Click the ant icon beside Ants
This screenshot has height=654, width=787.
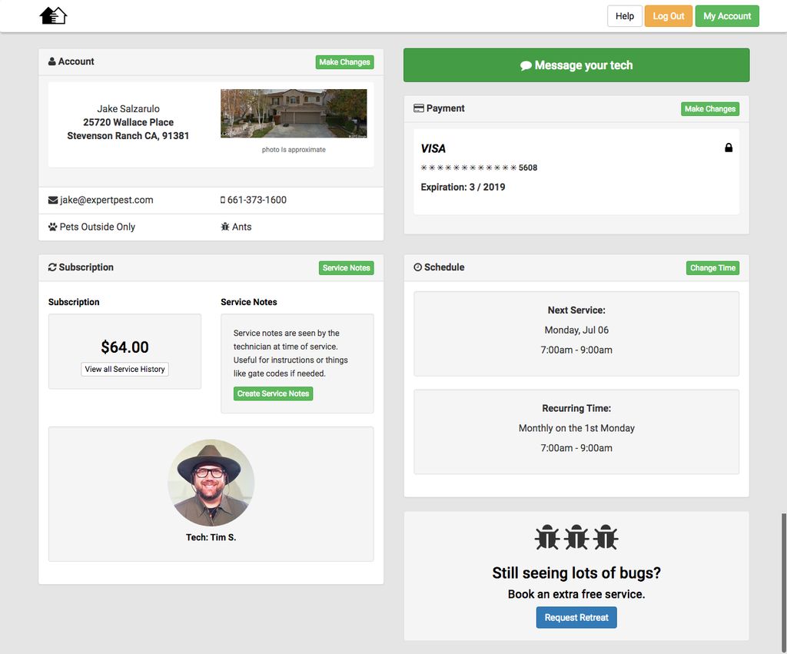point(224,227)
